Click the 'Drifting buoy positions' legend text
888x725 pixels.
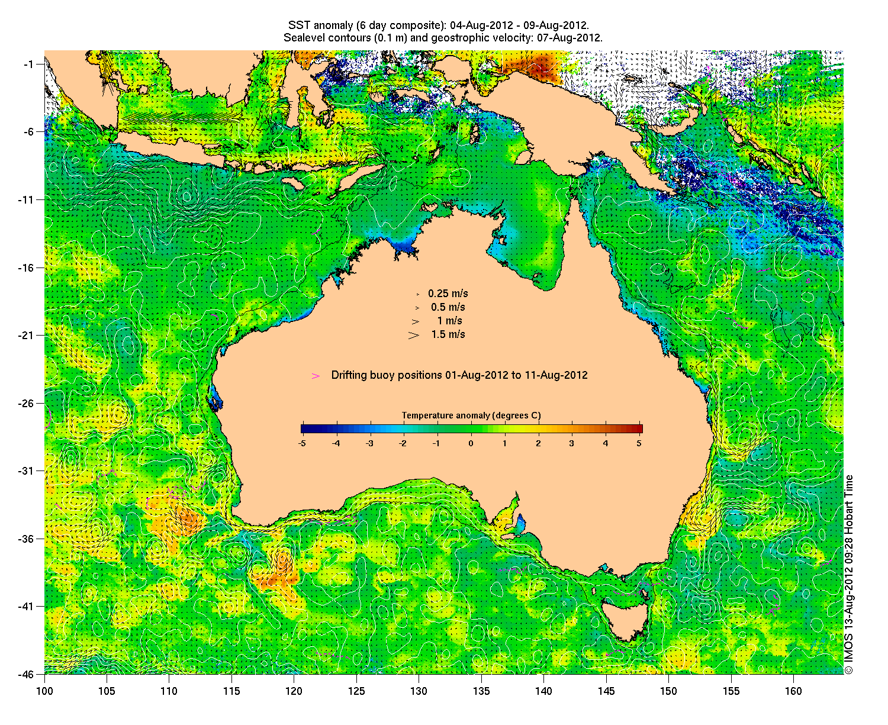pyautogui.click(x=459, y=375)
